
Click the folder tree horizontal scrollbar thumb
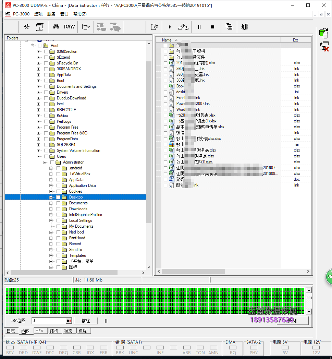click(x=64, y=273)
